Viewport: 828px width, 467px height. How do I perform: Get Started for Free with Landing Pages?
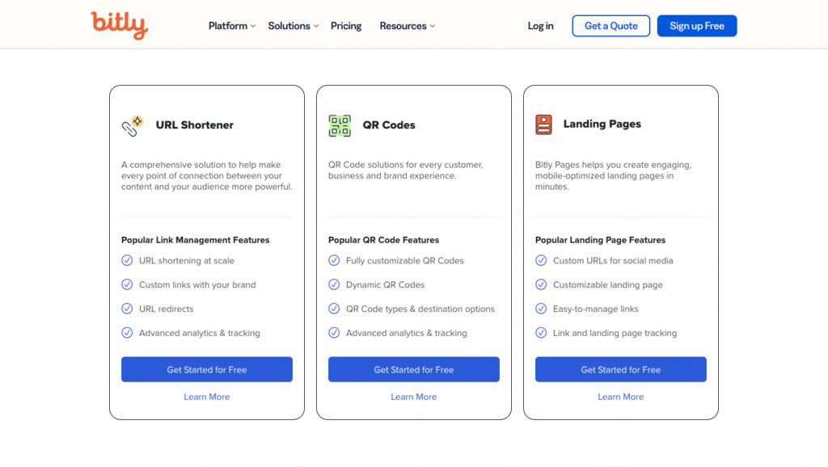(621, 369)
